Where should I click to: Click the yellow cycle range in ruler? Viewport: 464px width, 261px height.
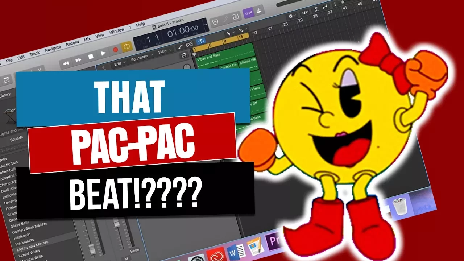click(x=220, y=42)
